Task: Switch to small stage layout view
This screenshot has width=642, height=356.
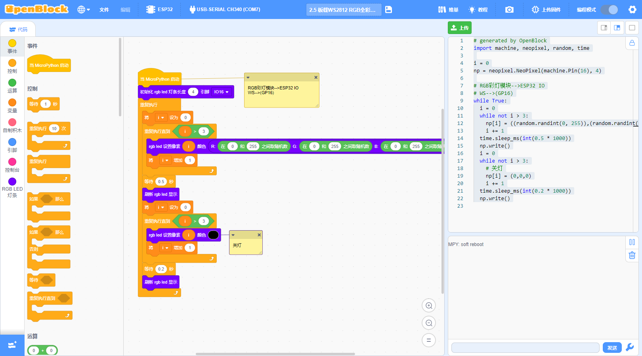Action: pyautogui.click(x=604, y=28)
